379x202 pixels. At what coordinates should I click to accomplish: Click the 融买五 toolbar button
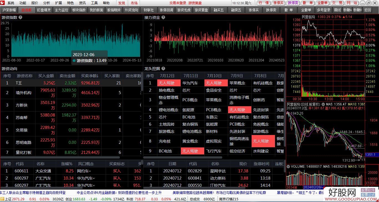pos(219,10)
